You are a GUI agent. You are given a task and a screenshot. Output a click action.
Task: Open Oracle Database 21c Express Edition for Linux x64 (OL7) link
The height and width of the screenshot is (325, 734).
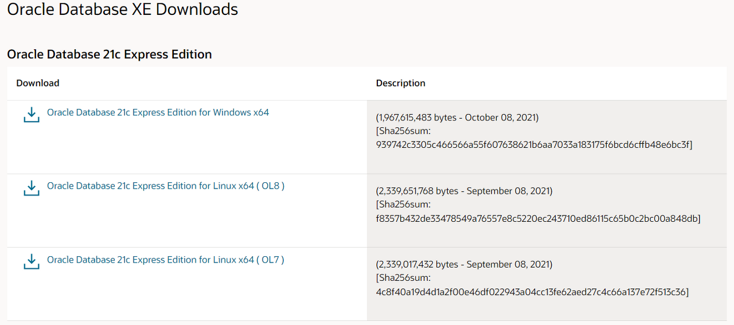point(166,260)
